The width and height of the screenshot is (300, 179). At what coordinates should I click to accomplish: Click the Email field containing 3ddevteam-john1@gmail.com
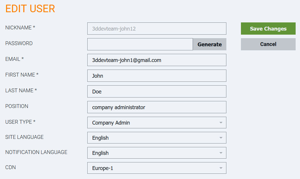157,60
